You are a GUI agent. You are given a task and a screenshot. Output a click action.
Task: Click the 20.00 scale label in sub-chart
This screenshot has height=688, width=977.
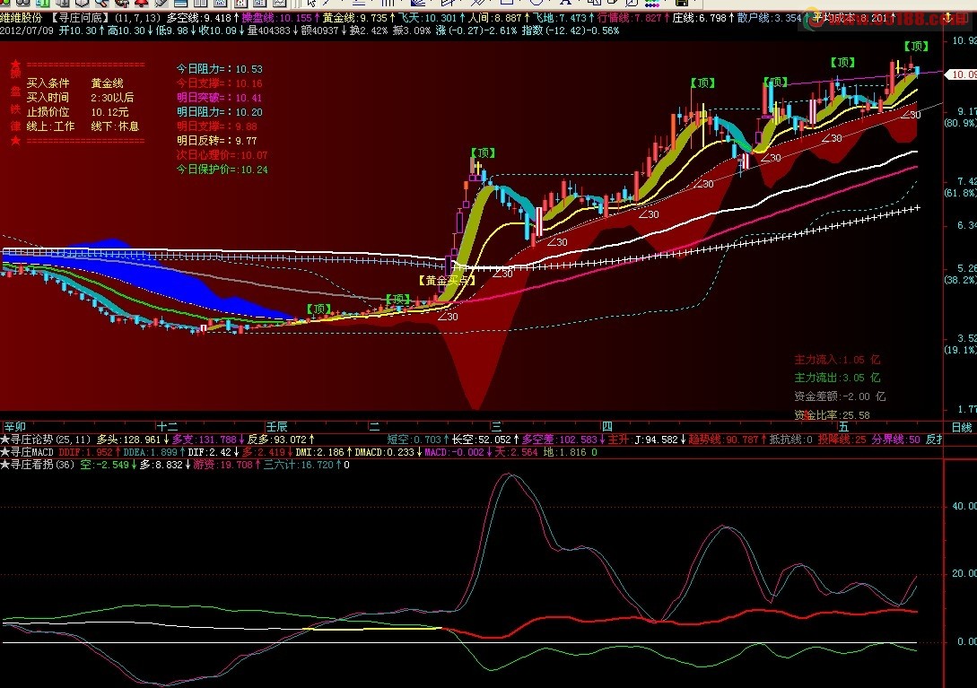pos(964,573)
